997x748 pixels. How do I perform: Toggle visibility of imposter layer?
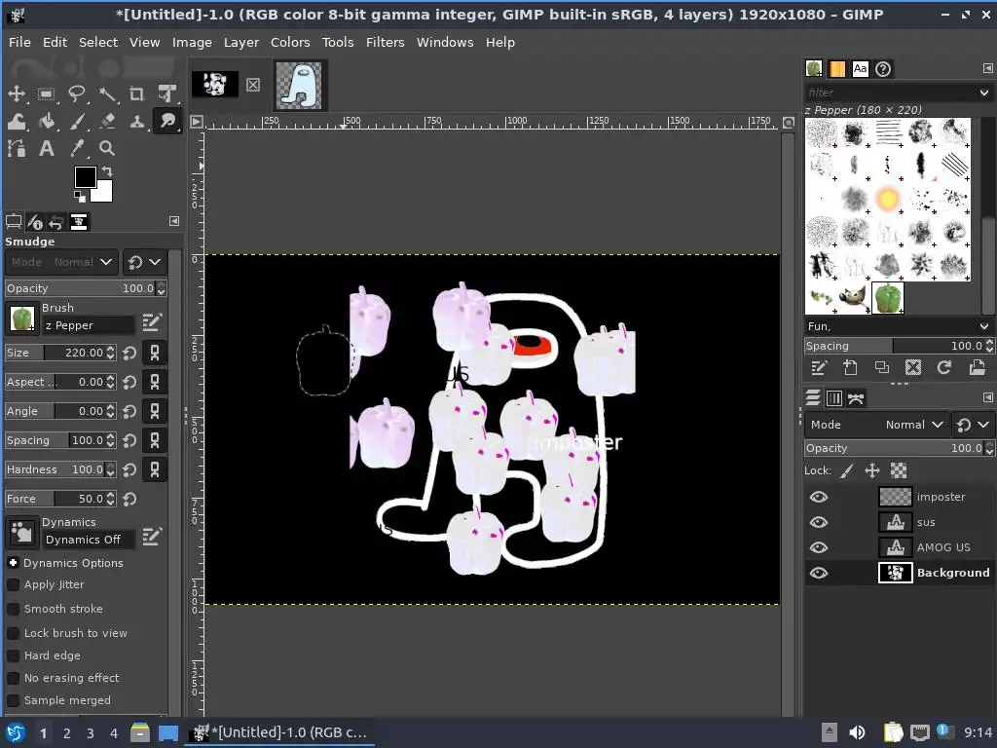coord(818,497)
